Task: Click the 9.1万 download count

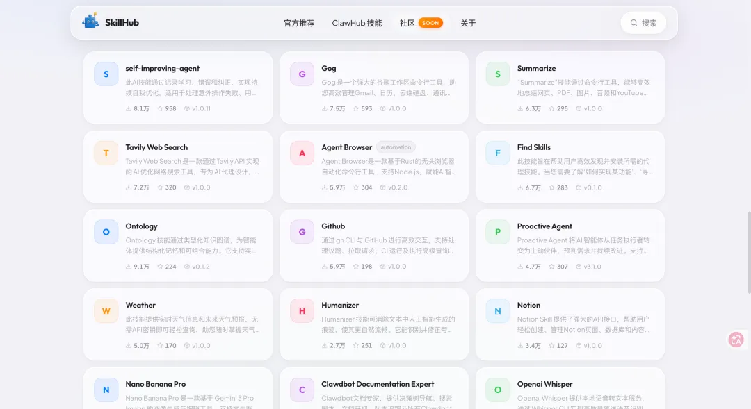Action: tap(141, 267)
